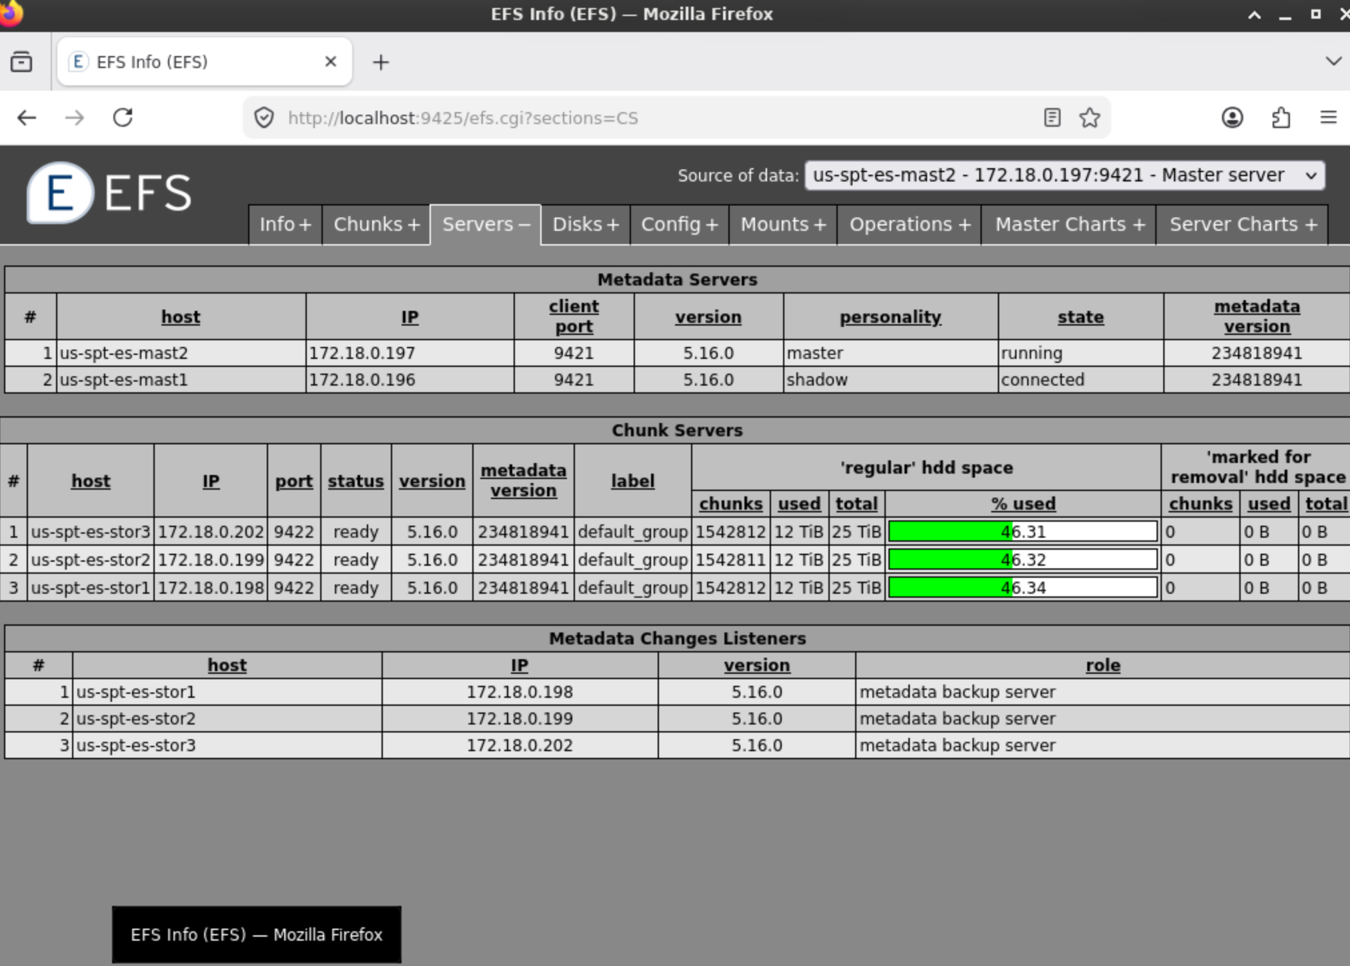Click the 46.34 usage bar for us-spt-es-stor1

[1023, 588]
